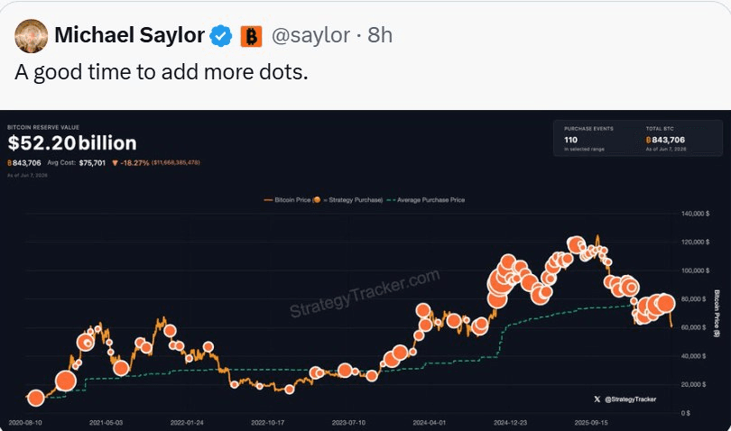Click the @StrategyTracker credit text

coord(630,399)
